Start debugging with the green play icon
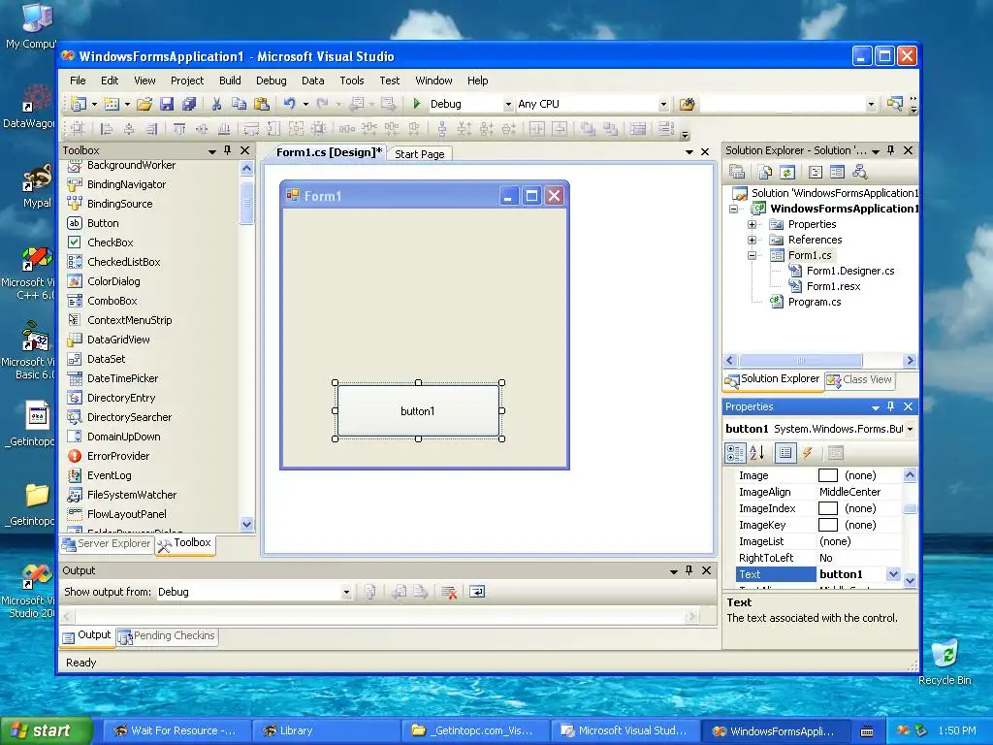 (417, 103)
